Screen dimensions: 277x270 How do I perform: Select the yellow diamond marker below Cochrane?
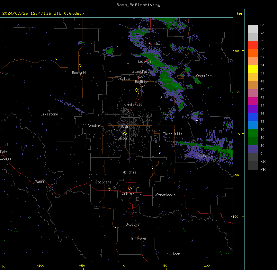(x=109, y=189)
